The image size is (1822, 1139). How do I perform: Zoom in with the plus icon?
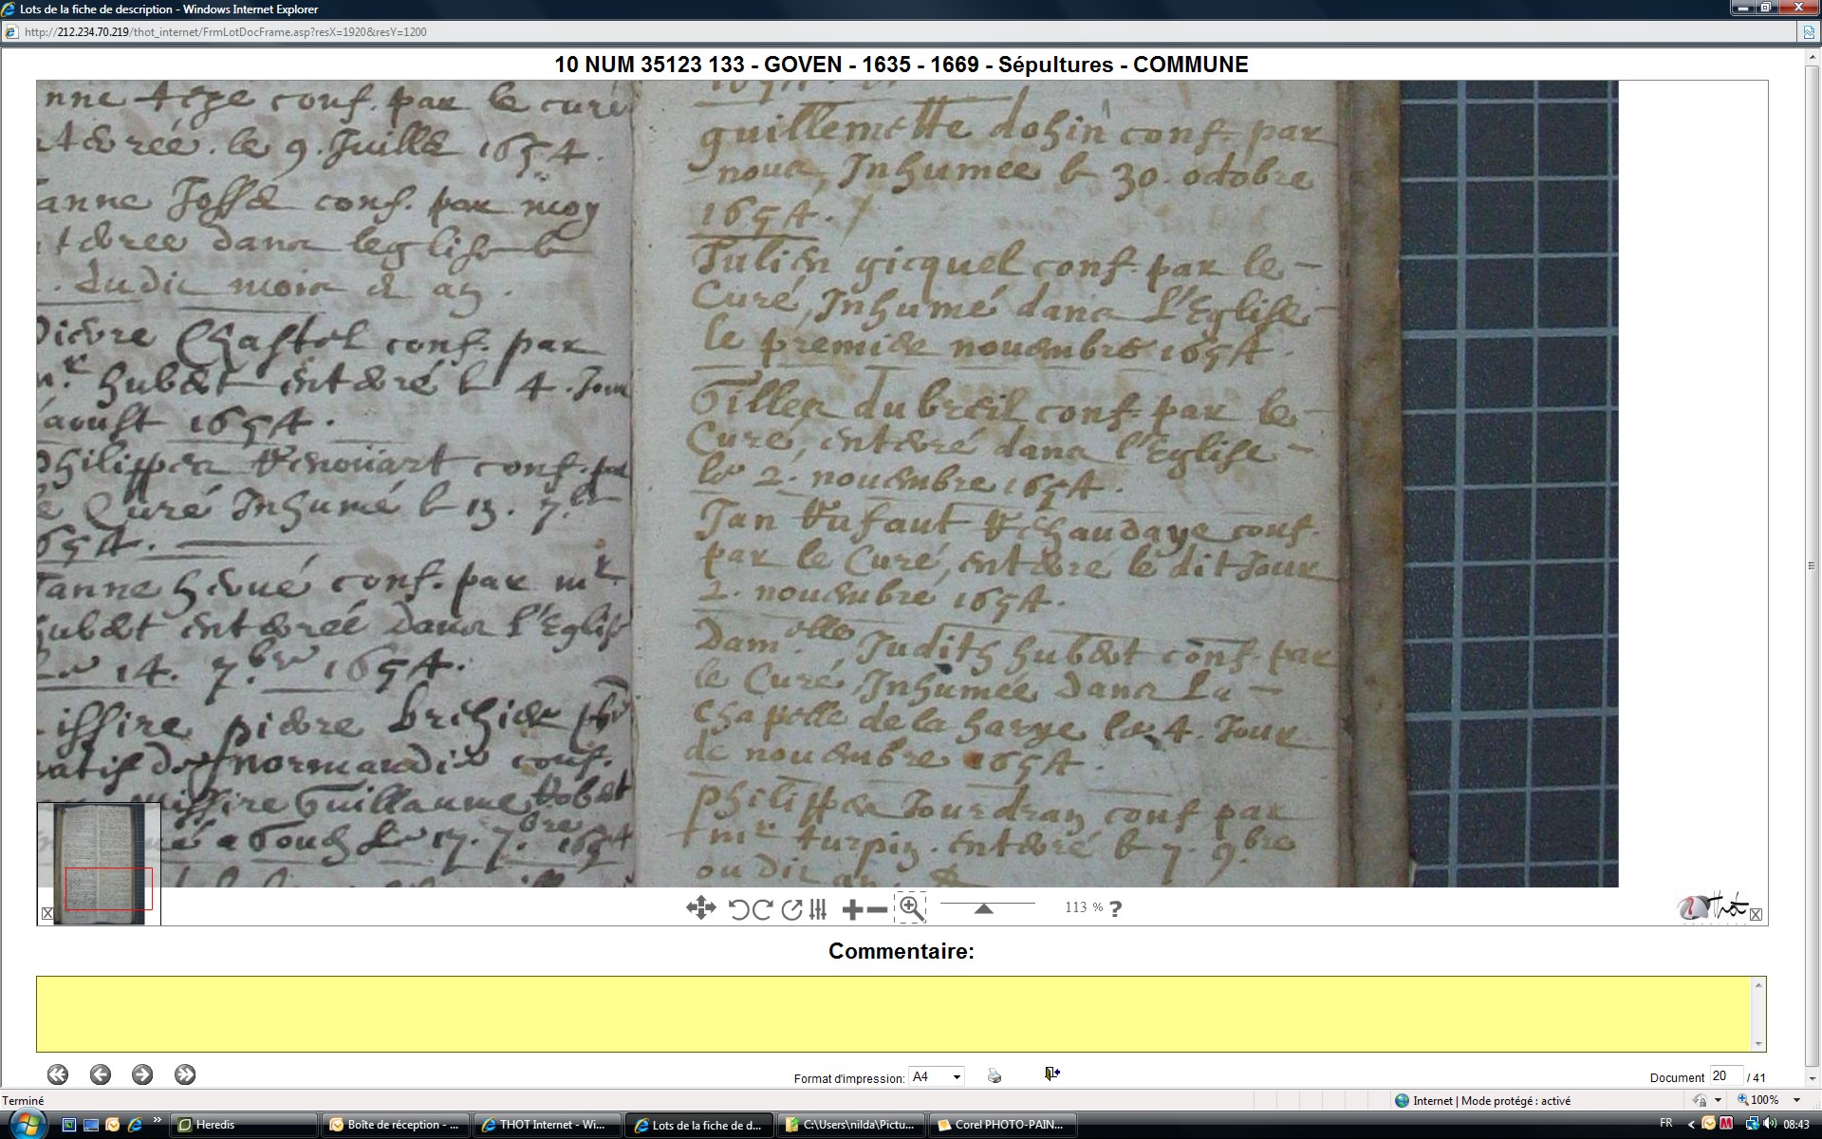pos(851,909)
